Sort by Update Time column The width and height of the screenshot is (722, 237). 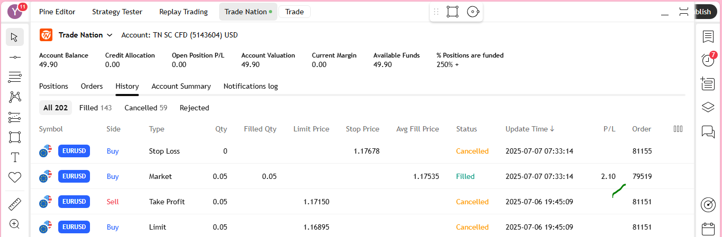tap(530, 129)
